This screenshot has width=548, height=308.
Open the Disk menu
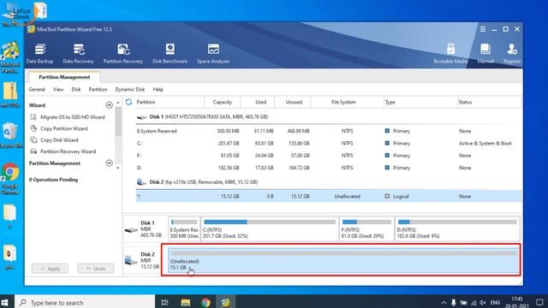(76, 89)
